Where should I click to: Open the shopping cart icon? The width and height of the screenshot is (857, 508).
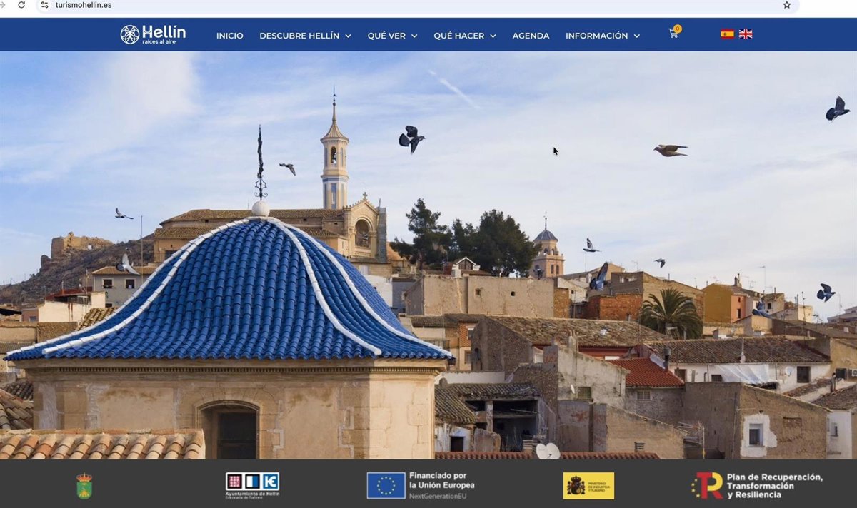click(x=673, y=33)
